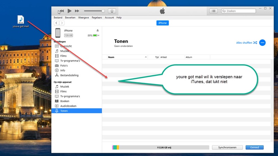This screenshot has height=156, width=278.
Task: Click the previous track rewind button
Action: click(x=62, y=11)
